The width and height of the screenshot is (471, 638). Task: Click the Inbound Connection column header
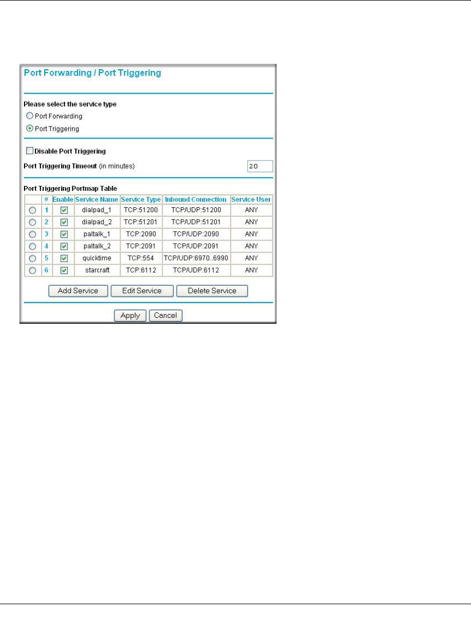[196, 200]
